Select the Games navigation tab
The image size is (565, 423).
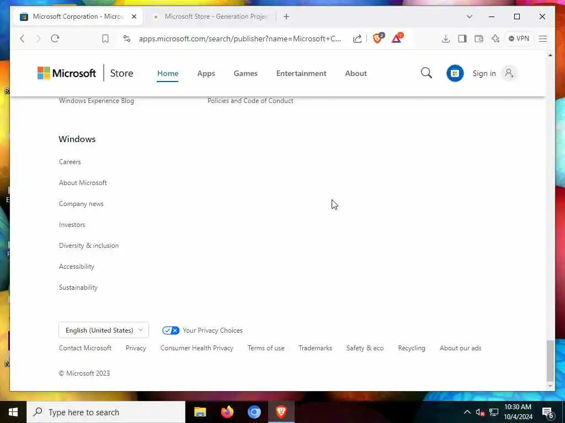pos(246,73)
